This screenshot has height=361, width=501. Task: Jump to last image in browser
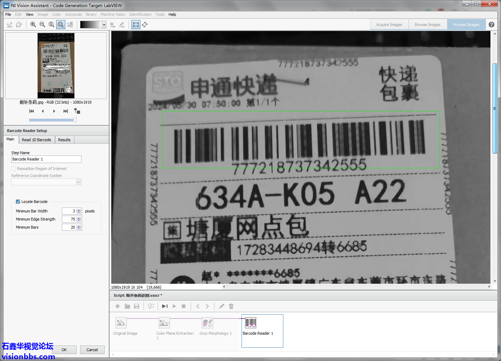[66, 111]
